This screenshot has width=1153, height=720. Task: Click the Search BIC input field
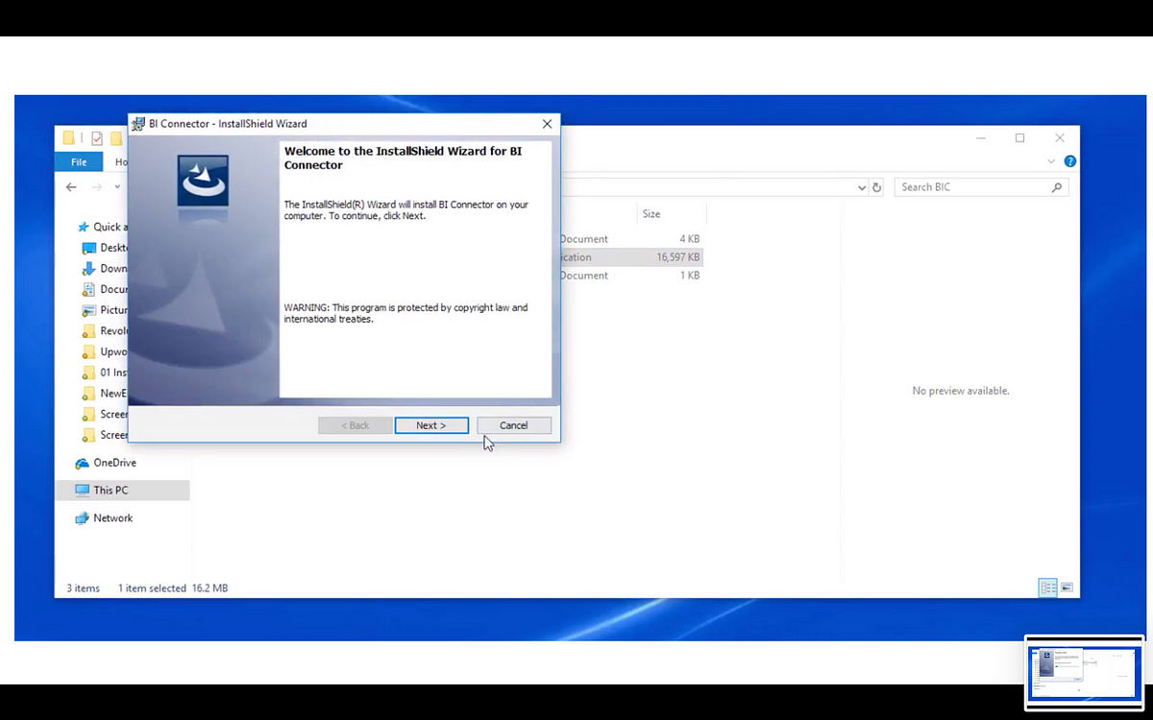pos(970,187)
